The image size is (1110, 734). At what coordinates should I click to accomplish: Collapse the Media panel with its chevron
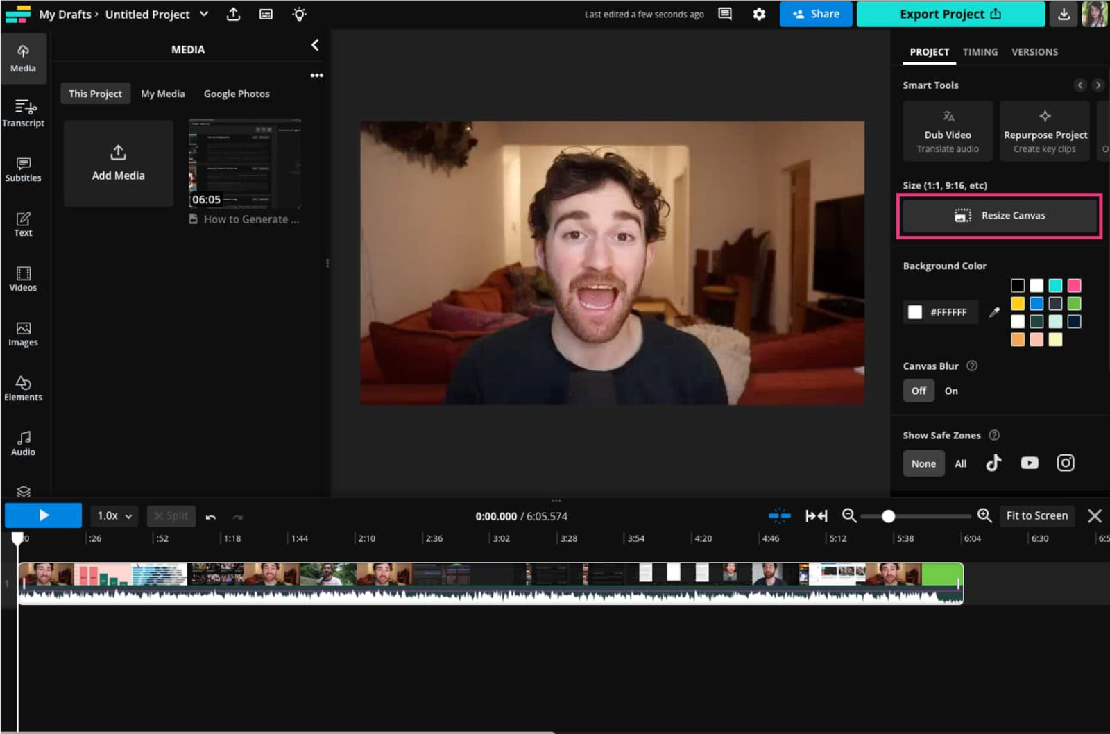316,45
